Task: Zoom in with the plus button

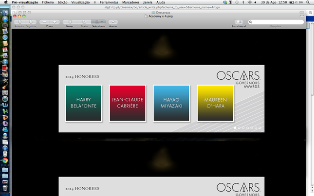Action: point(55,22)
